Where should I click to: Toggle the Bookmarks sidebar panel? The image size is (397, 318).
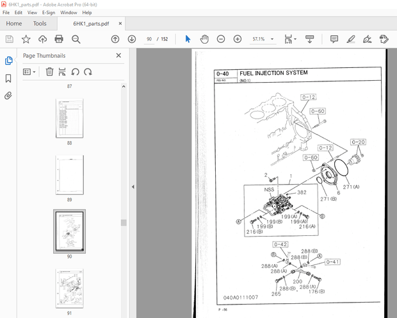click(x=8, y=78)
